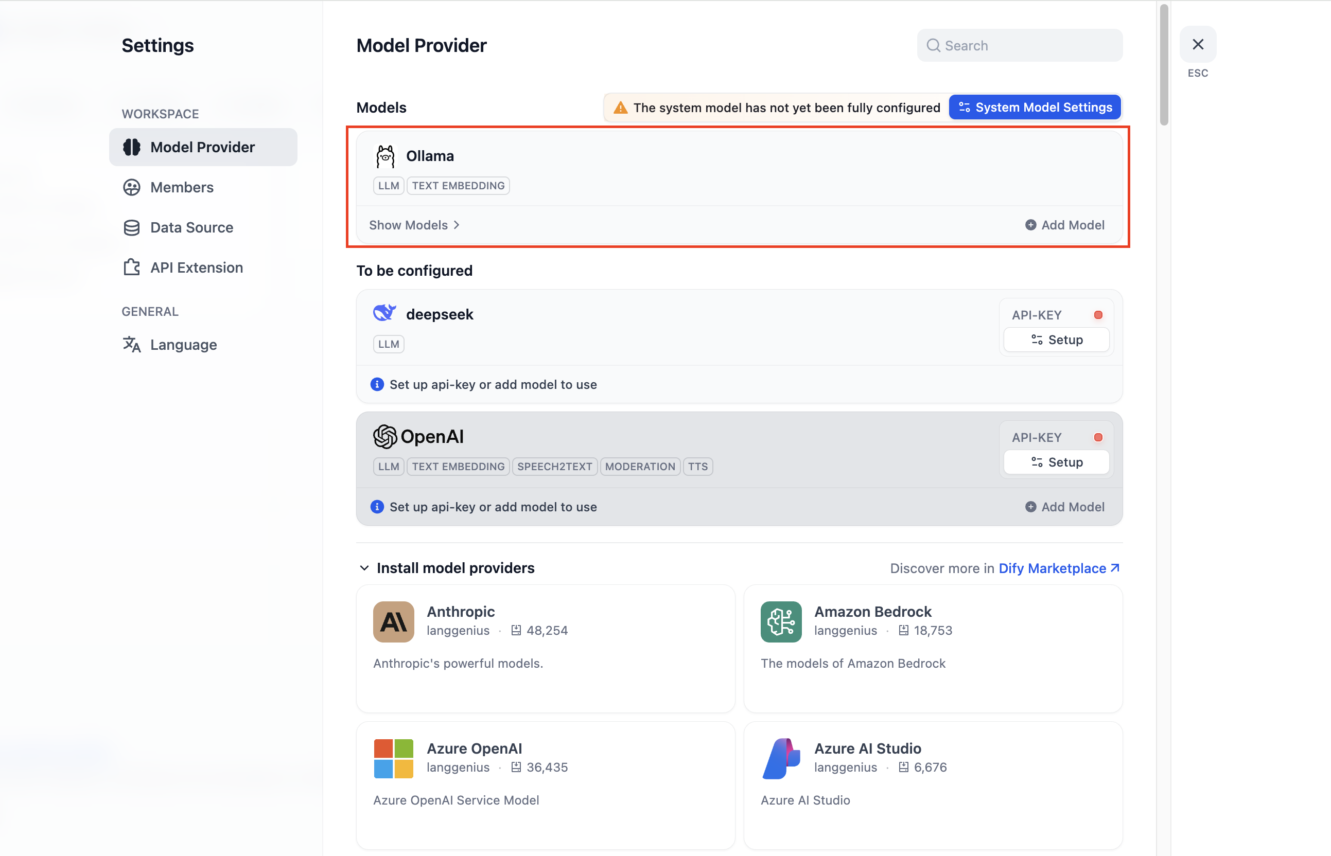Click the deepseek whale logo icon

384,313
